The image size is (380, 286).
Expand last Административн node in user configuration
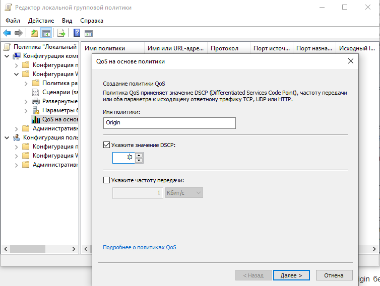pyautogui.click(x=16, y=165)
